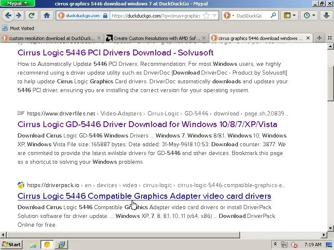334x250 pixels.
Task: Click vertical scrollbar down arrow
Action: coord(330,228)
